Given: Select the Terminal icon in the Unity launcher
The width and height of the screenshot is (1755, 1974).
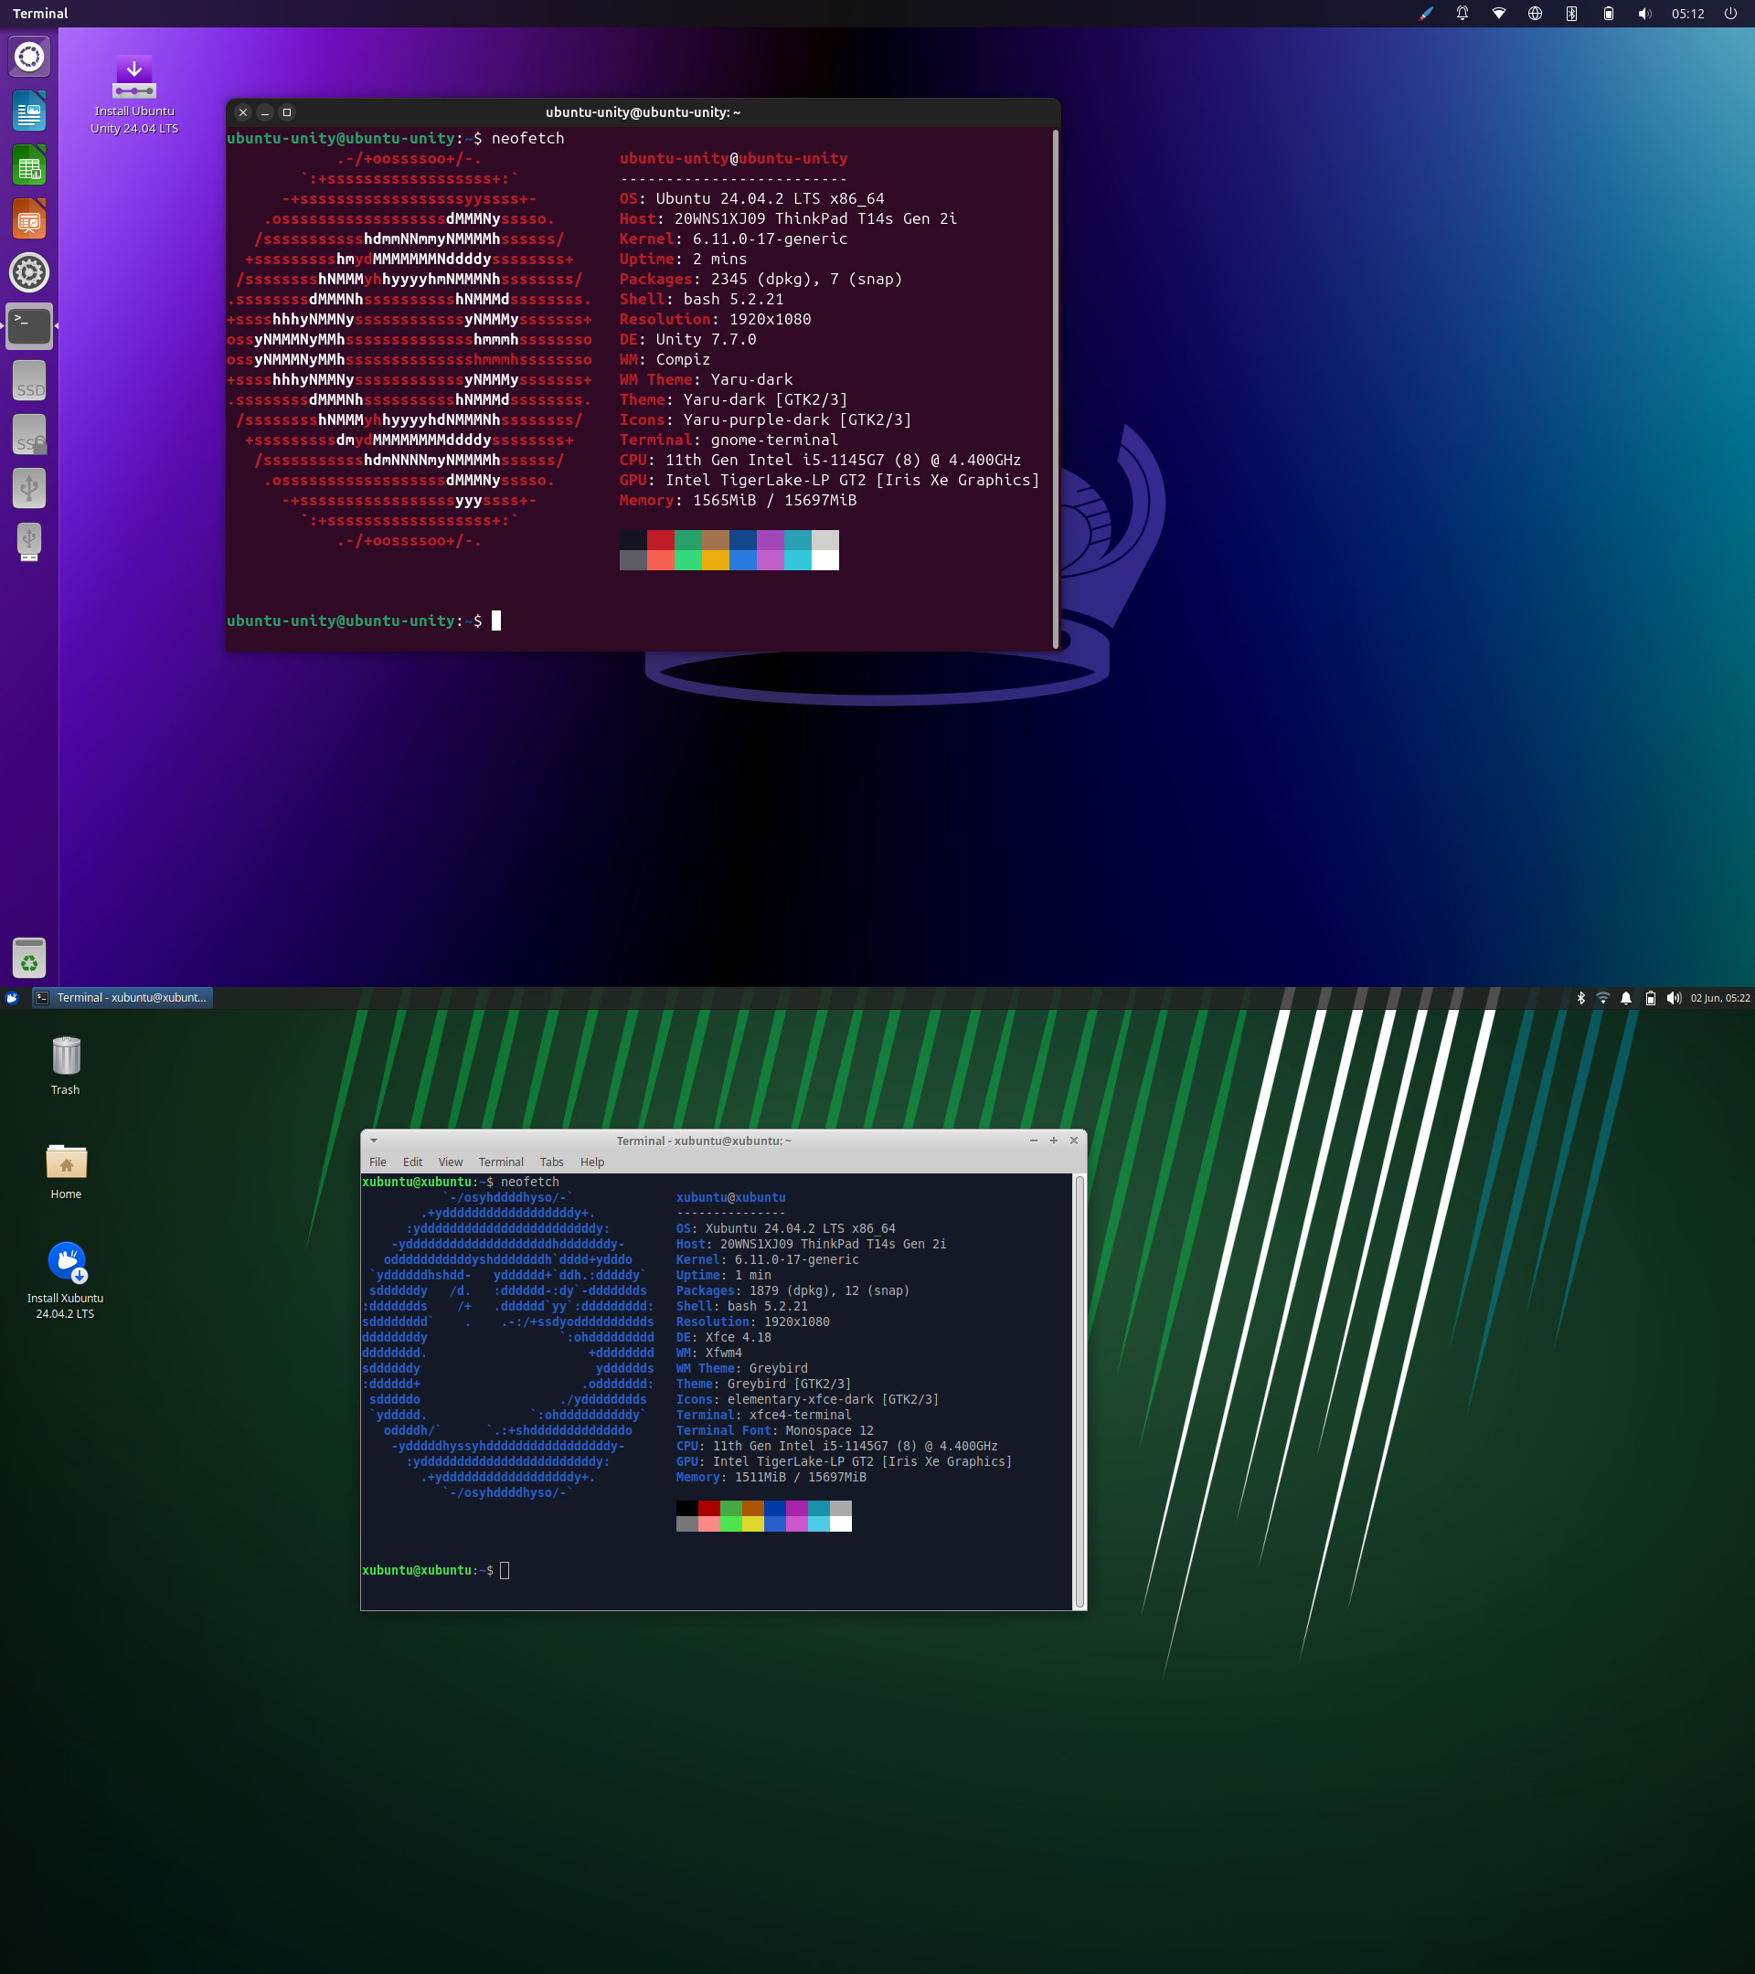Looking at the screenshot, I should click(x=29, y=326).
